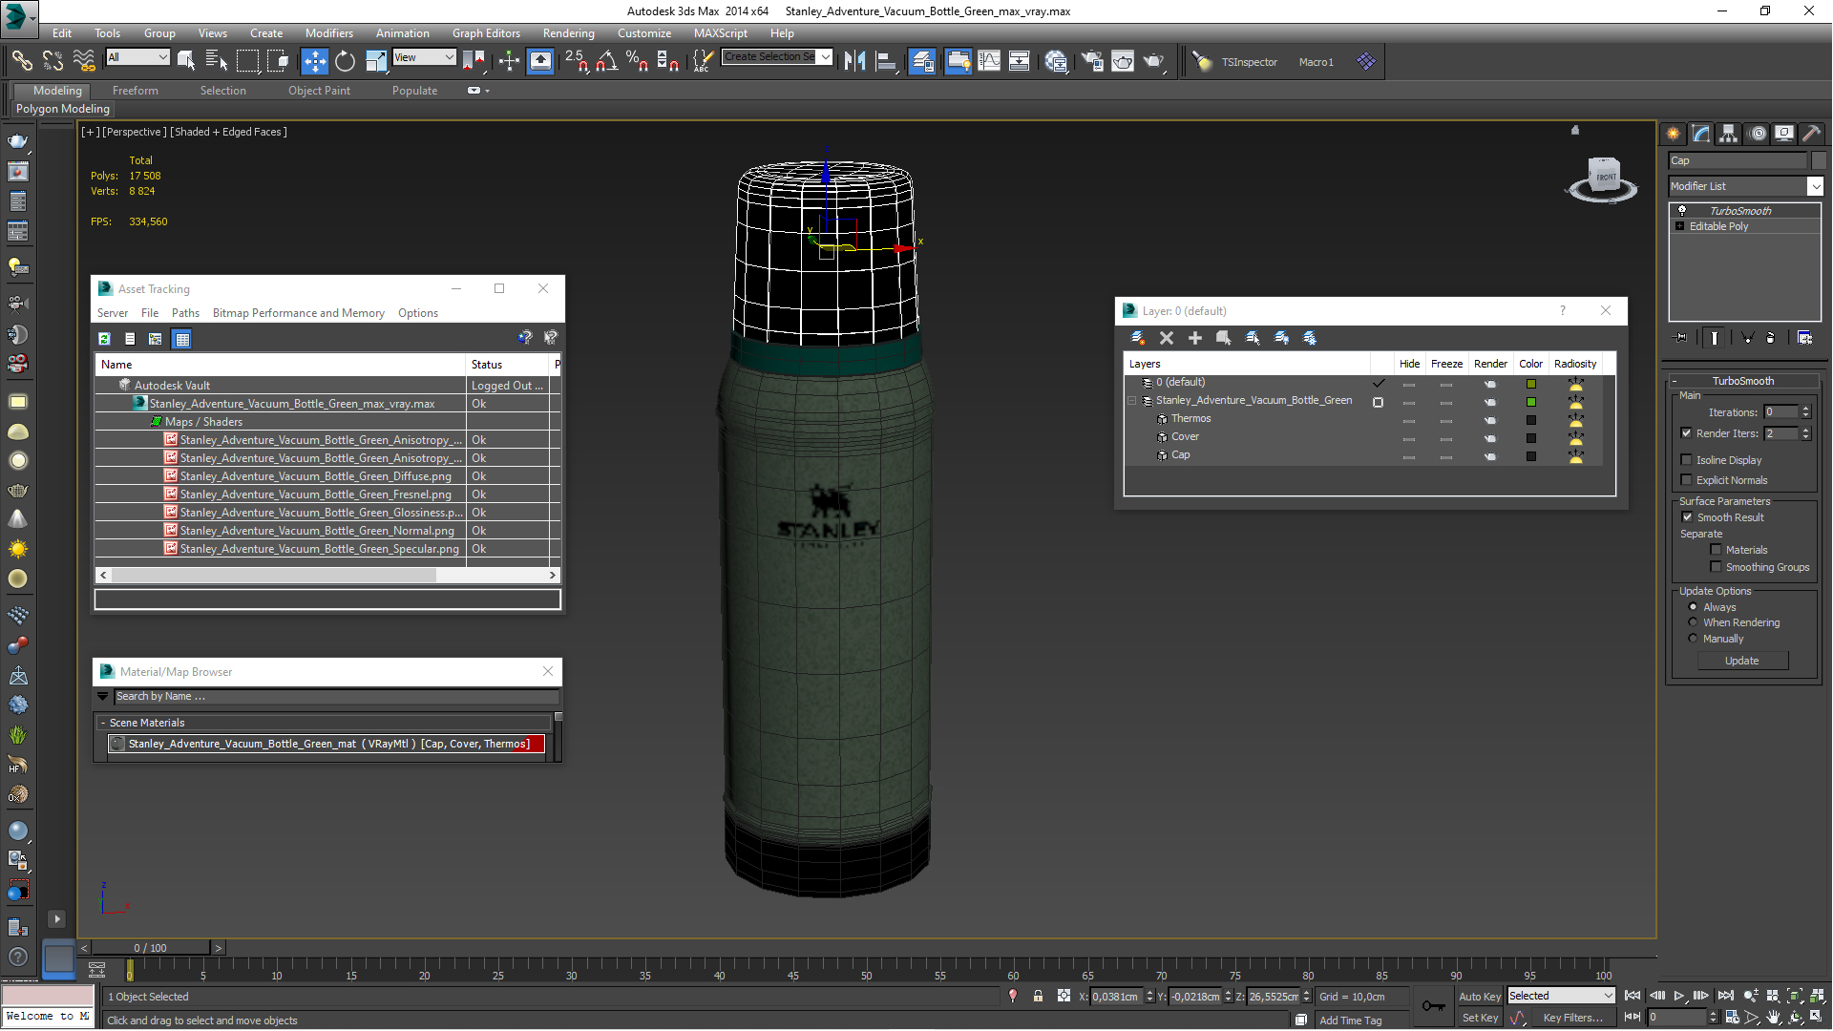Screen dimensions: 1833x1031
Task: Select the Select and Uniform Scale tool
Action: [376, 61]
